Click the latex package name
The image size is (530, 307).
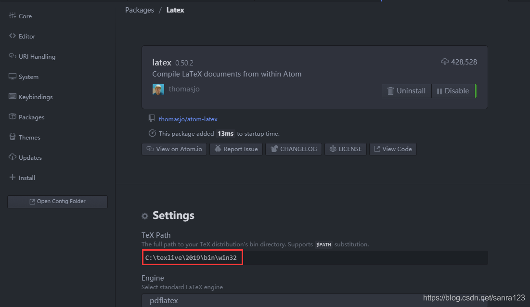162,63
